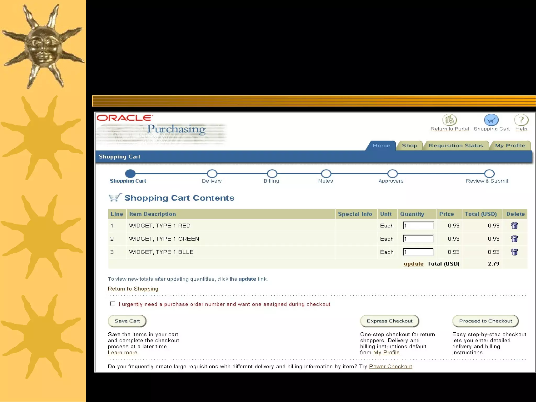The image size is (536, 402).
Task: Click the Return to Shopping link
Action: pyautogui.click(x=133, y=289)
